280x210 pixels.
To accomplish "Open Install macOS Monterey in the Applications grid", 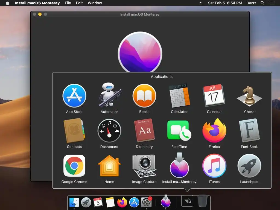I will tap(179, 165).
